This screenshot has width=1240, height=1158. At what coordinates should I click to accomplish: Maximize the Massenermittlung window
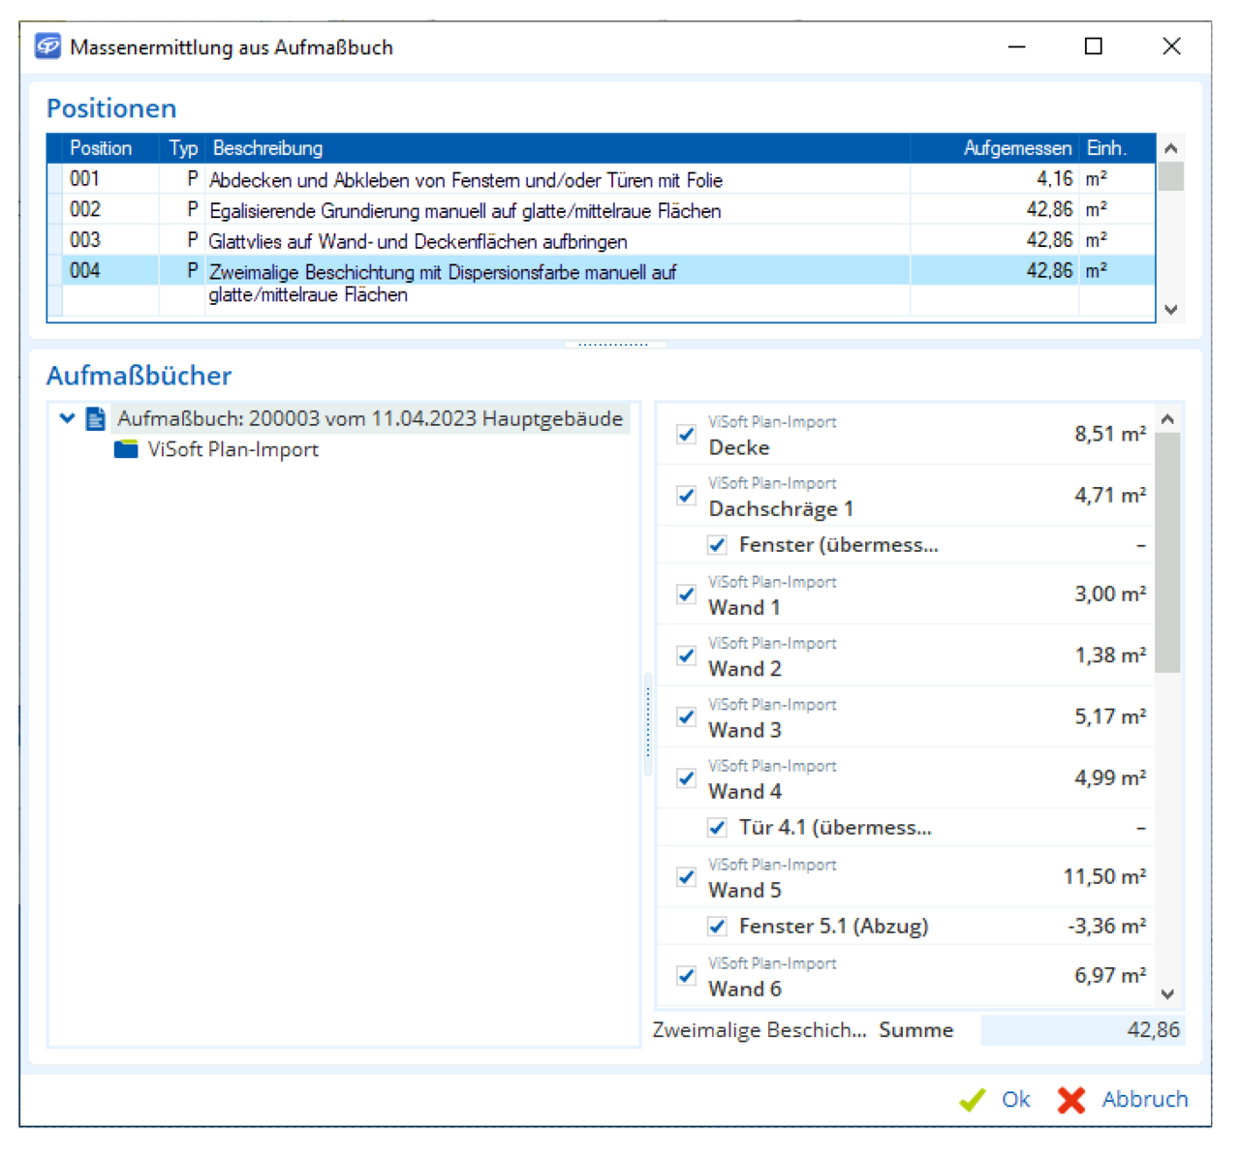[1094, 46]
